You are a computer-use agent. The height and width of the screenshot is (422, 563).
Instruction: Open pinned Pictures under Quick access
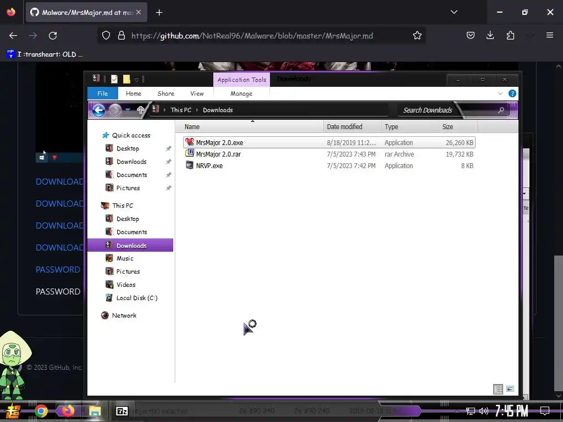[x=128, y=188]
